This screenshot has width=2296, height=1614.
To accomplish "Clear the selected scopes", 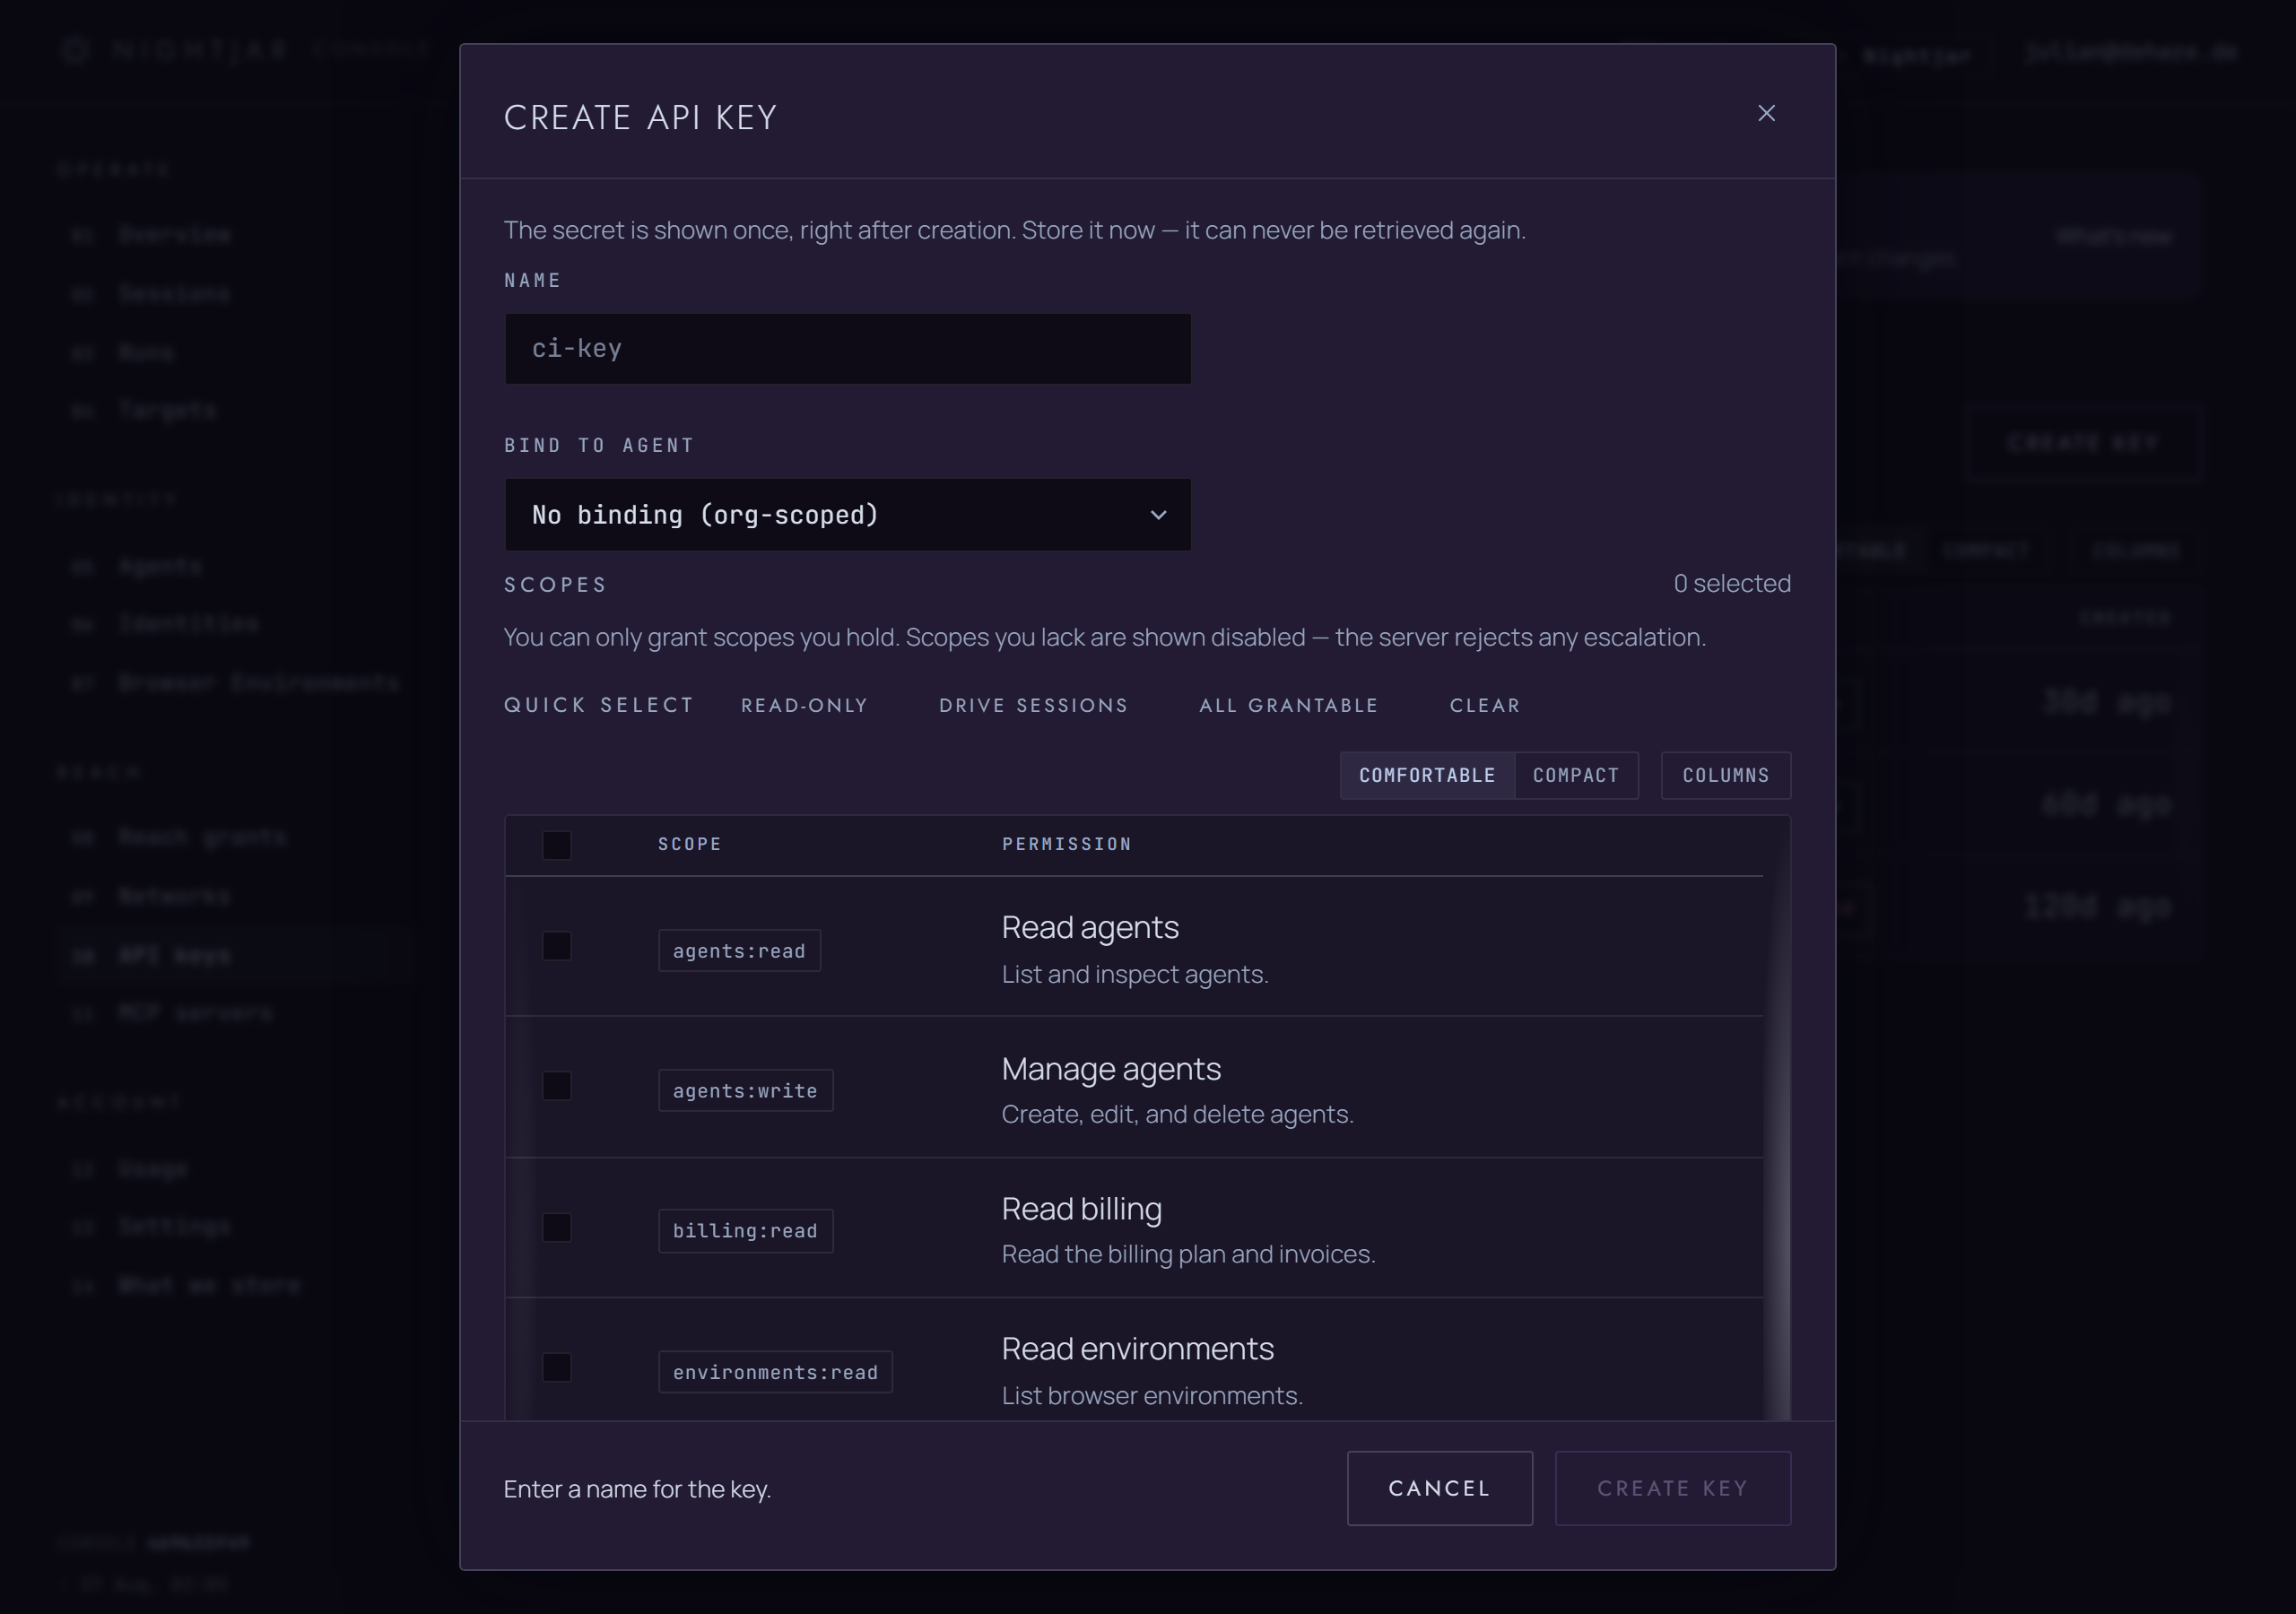I will coord(1484,706).
